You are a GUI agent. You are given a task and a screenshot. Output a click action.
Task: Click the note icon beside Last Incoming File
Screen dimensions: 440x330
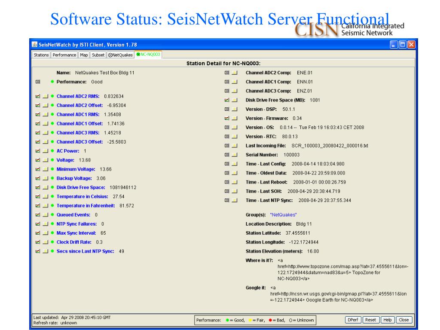235,146
